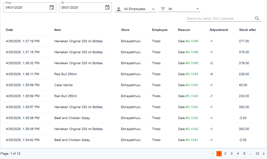Expand the All Employees dropdown
Screen dimensions: 267x159
pyautogui.click(x=153, y=9)
